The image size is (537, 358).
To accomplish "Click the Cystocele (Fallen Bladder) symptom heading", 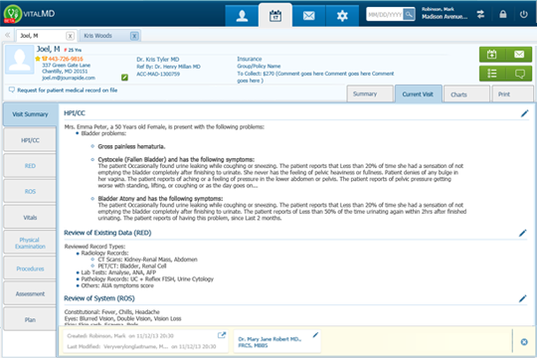I will coord(176,160).
